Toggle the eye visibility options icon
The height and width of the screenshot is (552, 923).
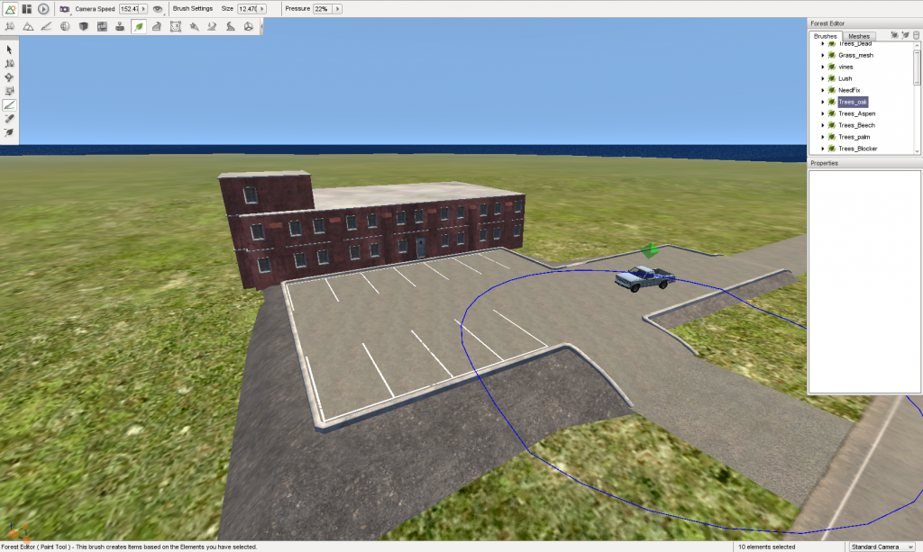point(157,9)
